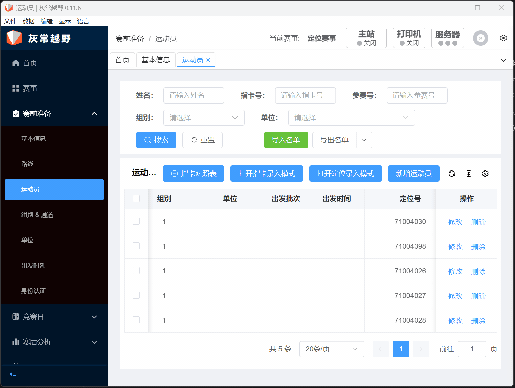
Task: Open table column settings gear icon
Action: [x=485, y=174]
